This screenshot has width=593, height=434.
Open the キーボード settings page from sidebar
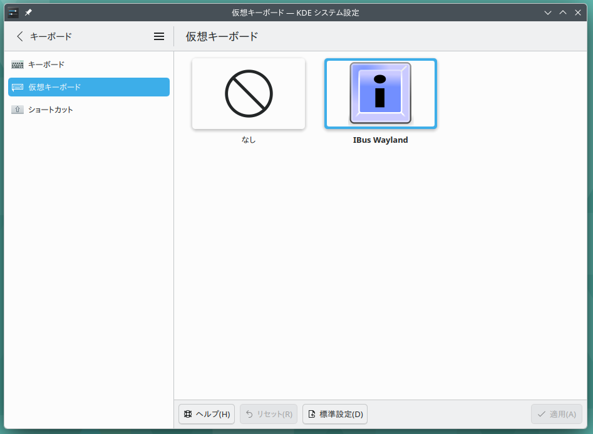[x=46, y=65]
